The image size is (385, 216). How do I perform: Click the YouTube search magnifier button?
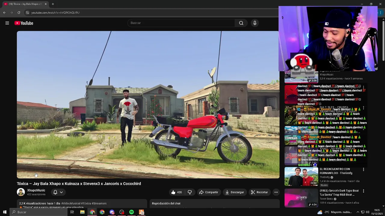coord(241,23)
